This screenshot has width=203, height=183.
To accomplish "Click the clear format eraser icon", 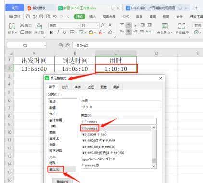I will pos(110,33).
